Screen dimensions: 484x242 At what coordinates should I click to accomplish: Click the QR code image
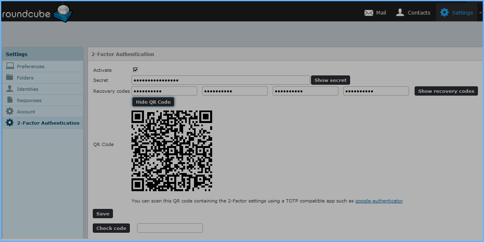point(172,151)
